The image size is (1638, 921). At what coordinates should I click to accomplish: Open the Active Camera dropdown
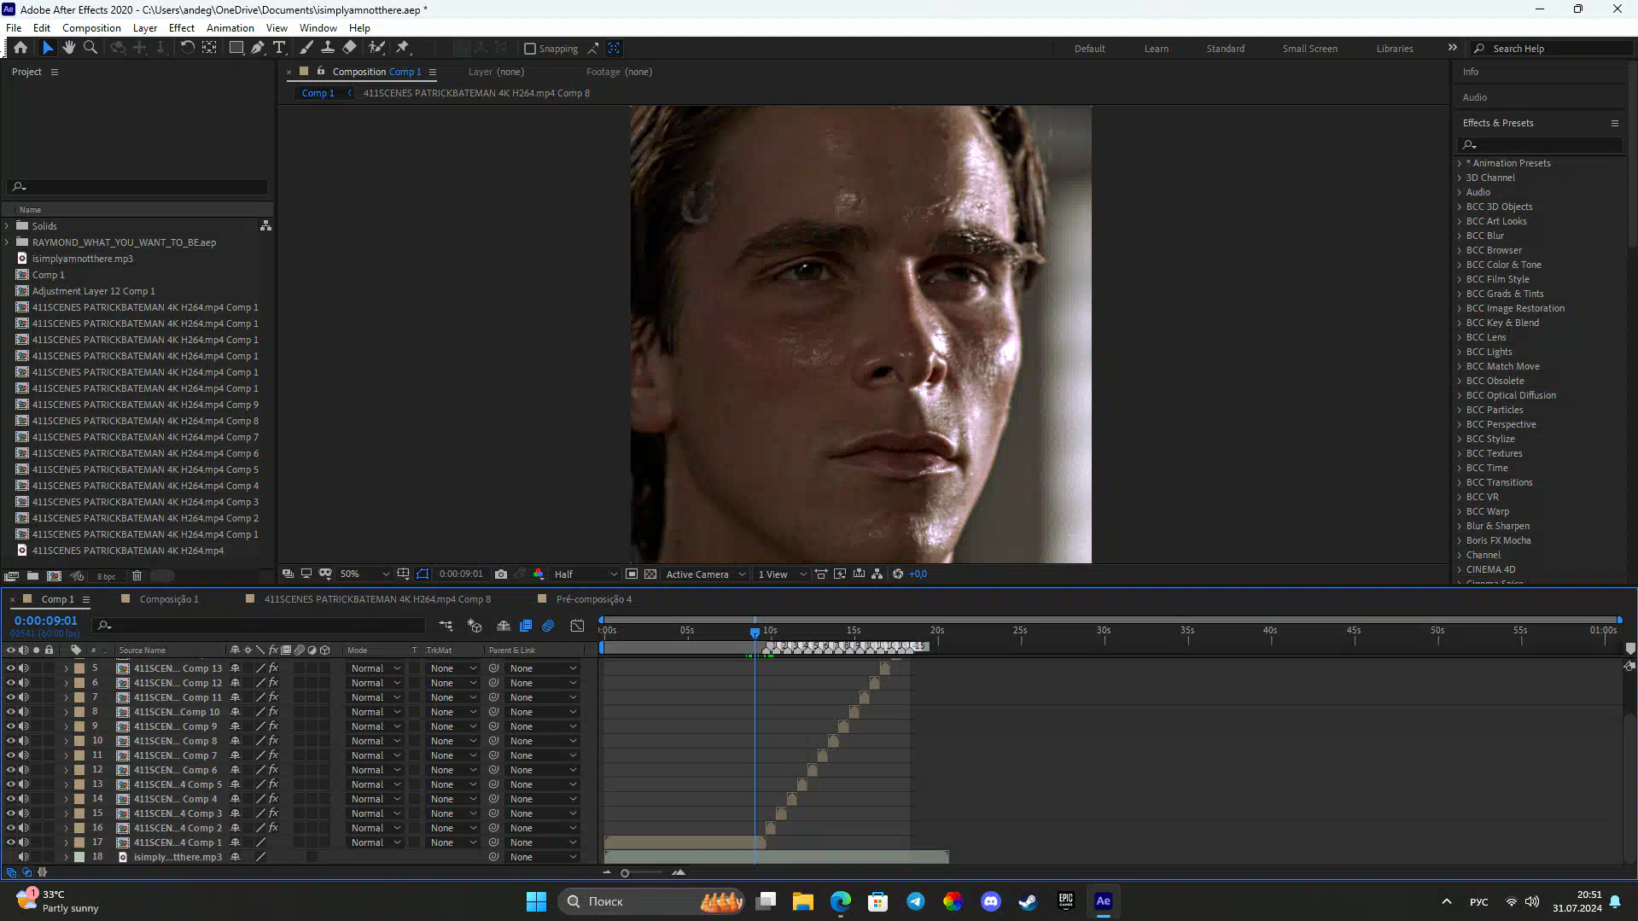pos(706,574)
